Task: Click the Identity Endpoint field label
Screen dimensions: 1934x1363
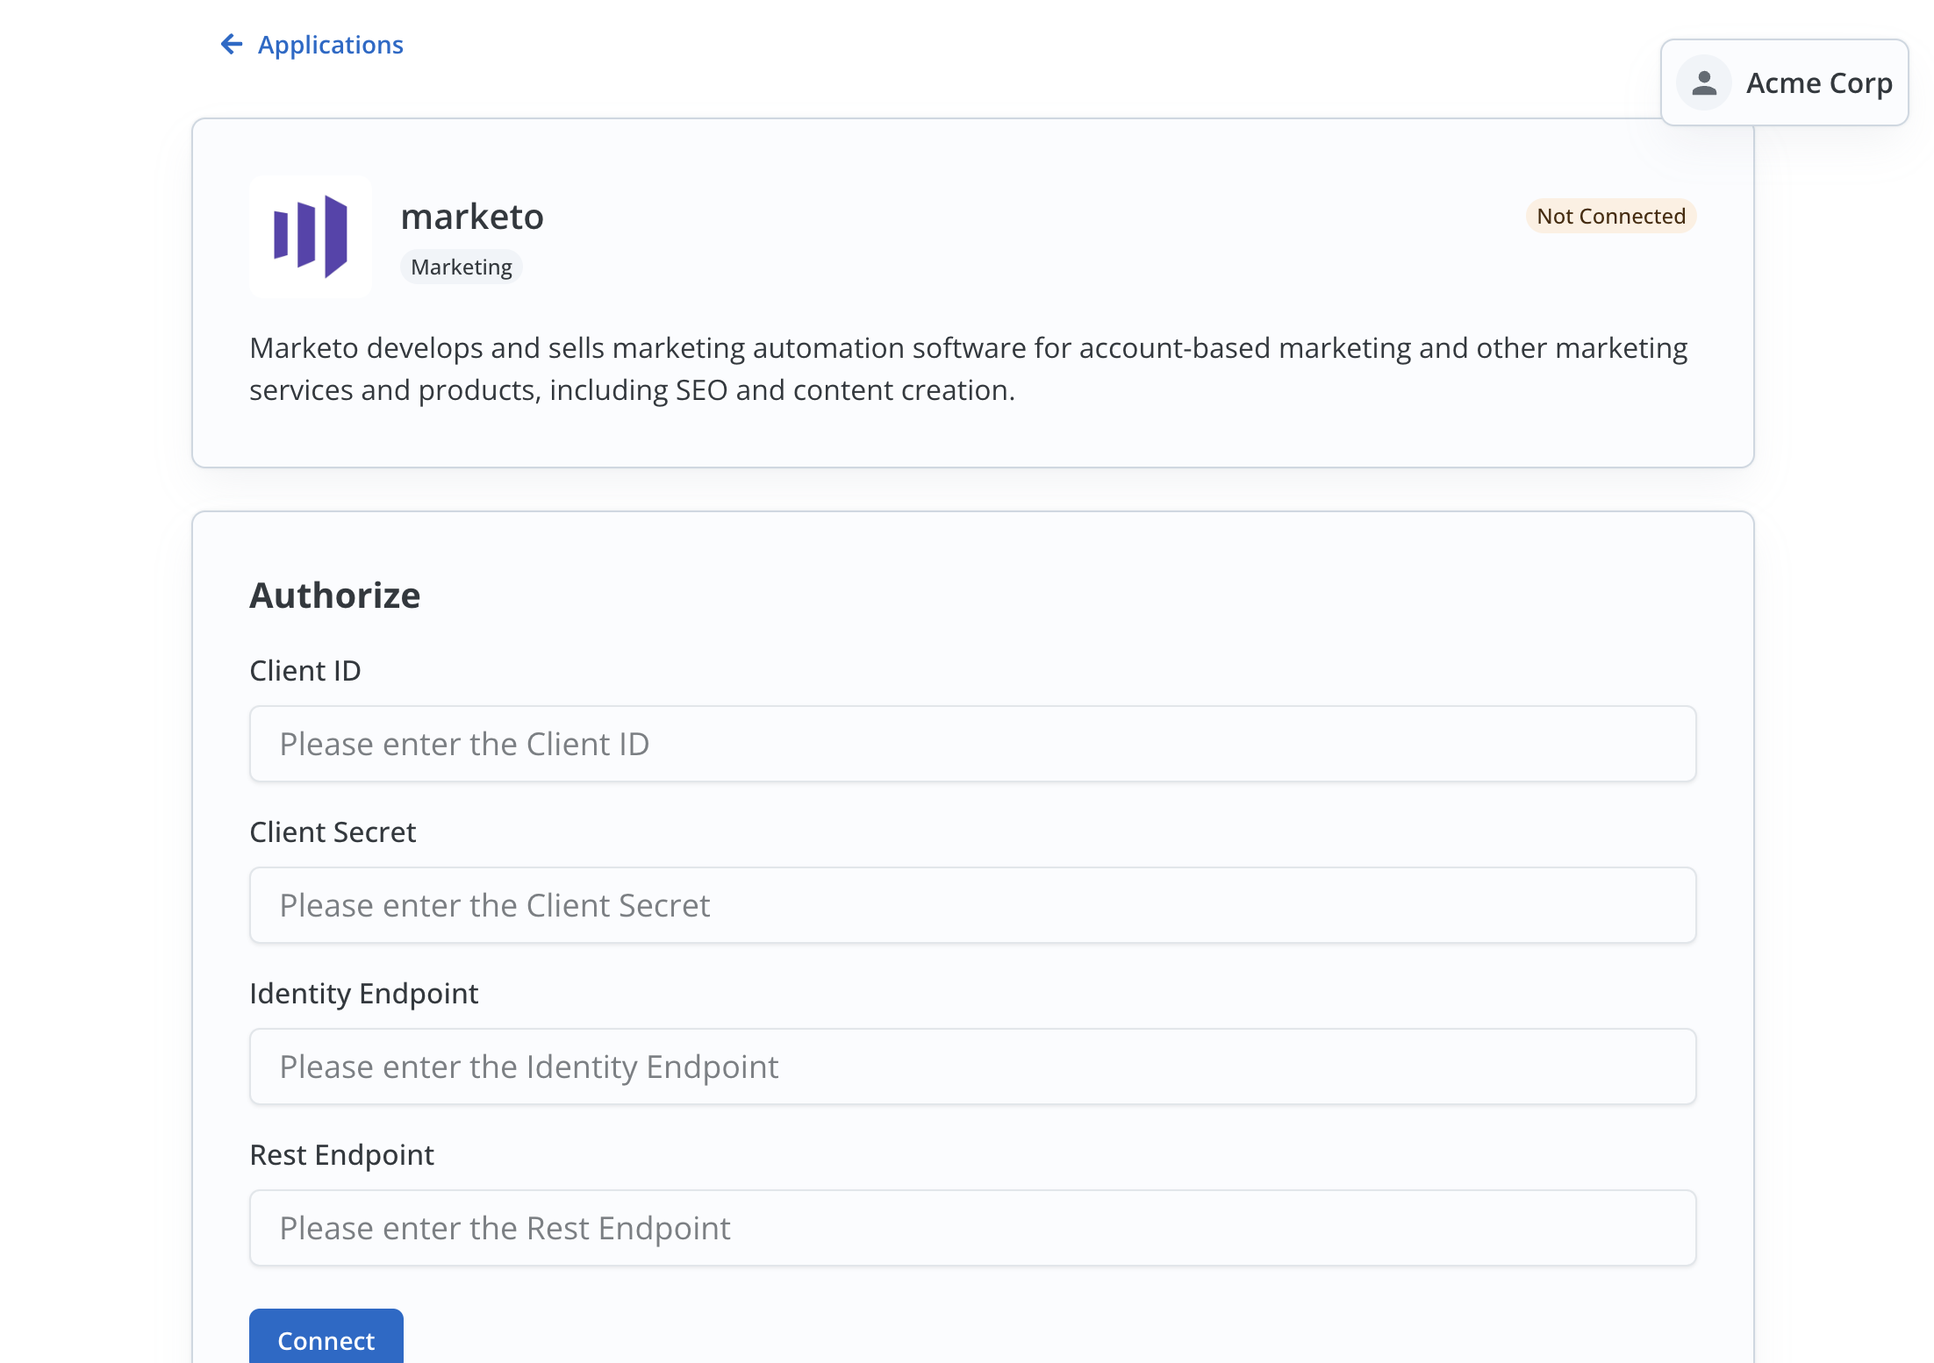Action: tap(364, 993)
